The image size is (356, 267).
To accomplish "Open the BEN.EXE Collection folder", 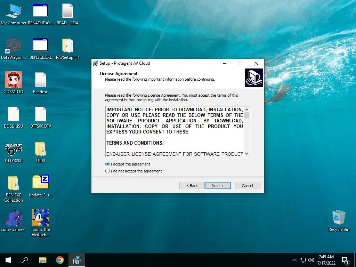I will pos(14,189).
